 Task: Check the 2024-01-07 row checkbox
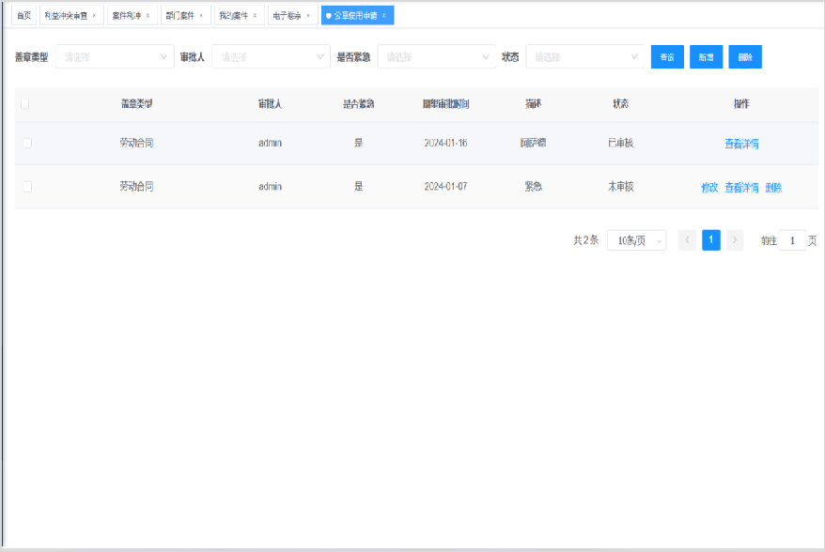pos(27,187)
